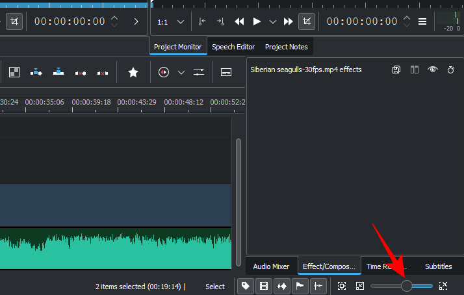Click the fit zoom to project icon
Screen dimensions: 464x295
pos(342,286)
